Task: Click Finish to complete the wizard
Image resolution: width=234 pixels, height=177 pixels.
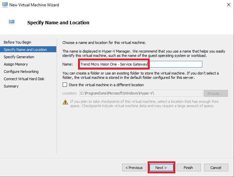Action: click(189, 167)
